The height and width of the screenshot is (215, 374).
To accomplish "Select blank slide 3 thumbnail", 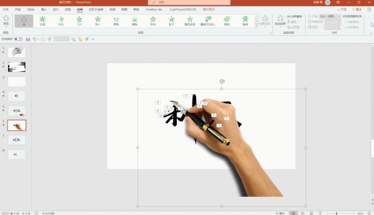I will click(x=17, y=82).
